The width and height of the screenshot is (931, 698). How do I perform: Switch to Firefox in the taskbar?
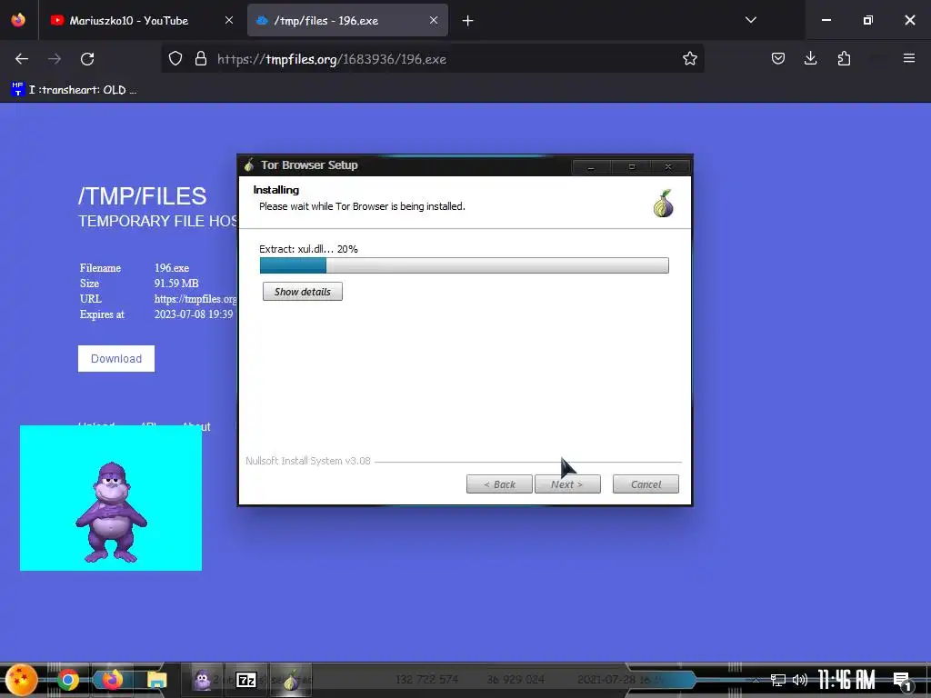pos(112,680)
